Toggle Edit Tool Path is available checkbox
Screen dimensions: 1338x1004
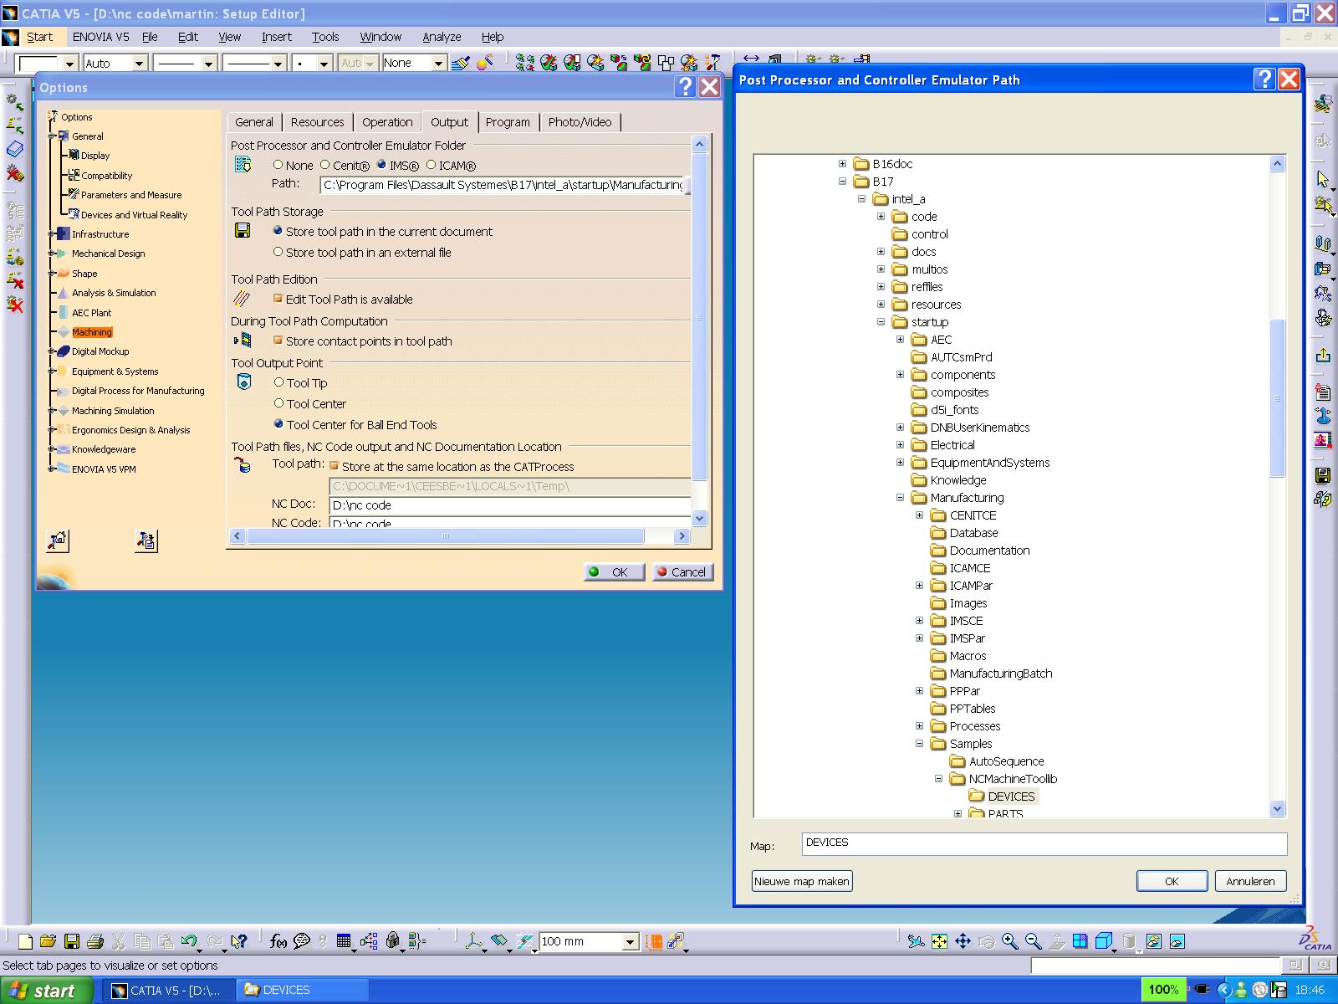point(278,299)
